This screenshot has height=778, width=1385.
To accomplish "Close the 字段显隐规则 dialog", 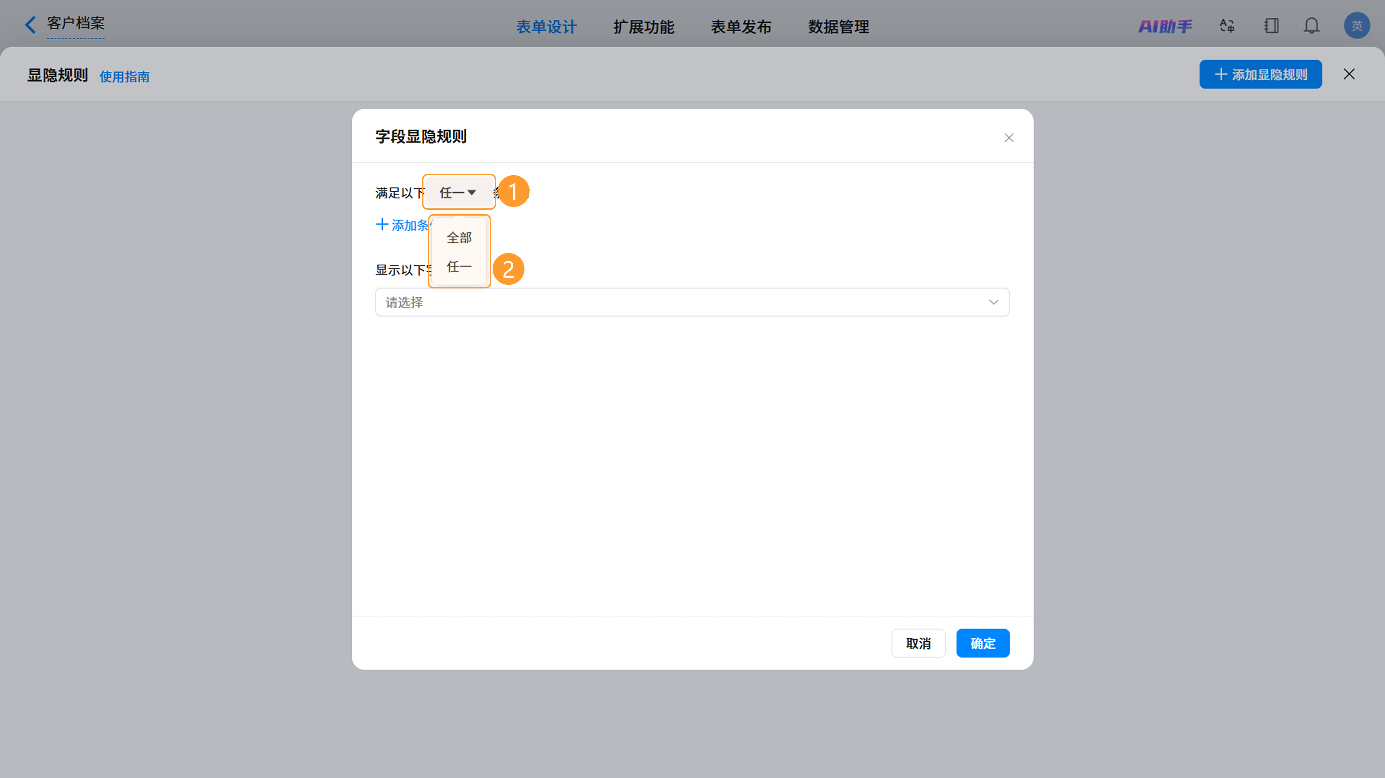I will pos(1009,138).
